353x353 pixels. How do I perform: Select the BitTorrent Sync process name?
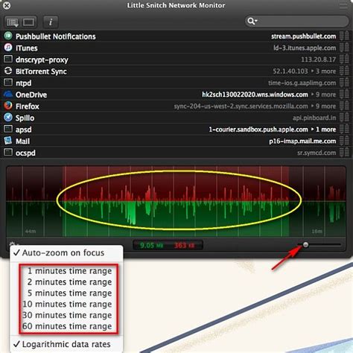click(x=41, y=71)
